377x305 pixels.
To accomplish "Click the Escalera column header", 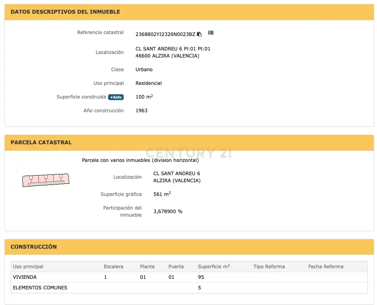I will click(114, 267).
